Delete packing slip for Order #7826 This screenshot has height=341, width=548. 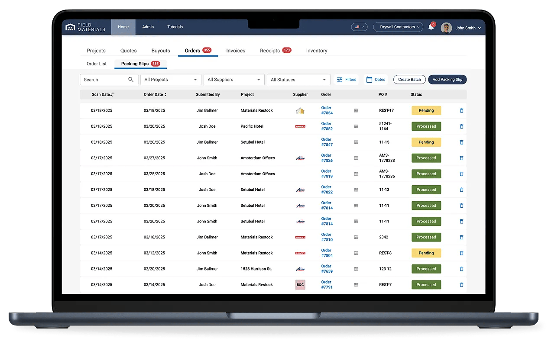pyautogui.click(x=461, y=158)
